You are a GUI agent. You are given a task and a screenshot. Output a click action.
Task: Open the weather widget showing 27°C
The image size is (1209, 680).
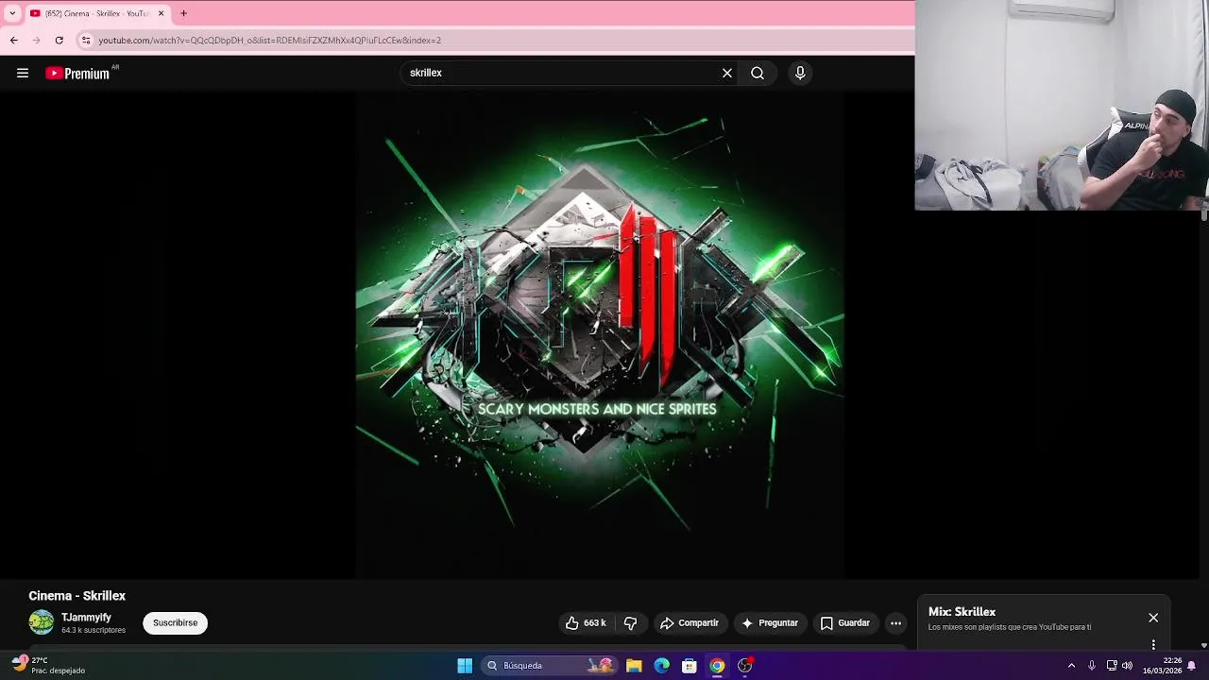click(x=48, y=666)
